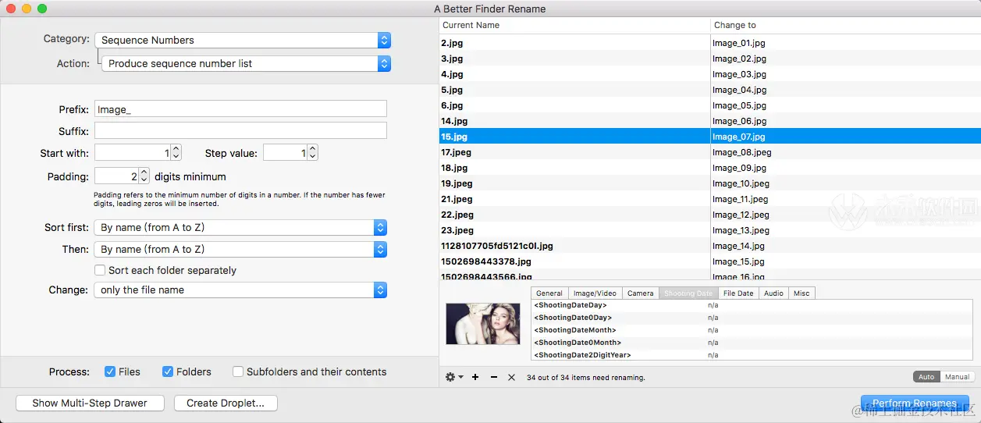981x423 pixels.
Task: Open the Then sort dropdown
Action: 240,249
